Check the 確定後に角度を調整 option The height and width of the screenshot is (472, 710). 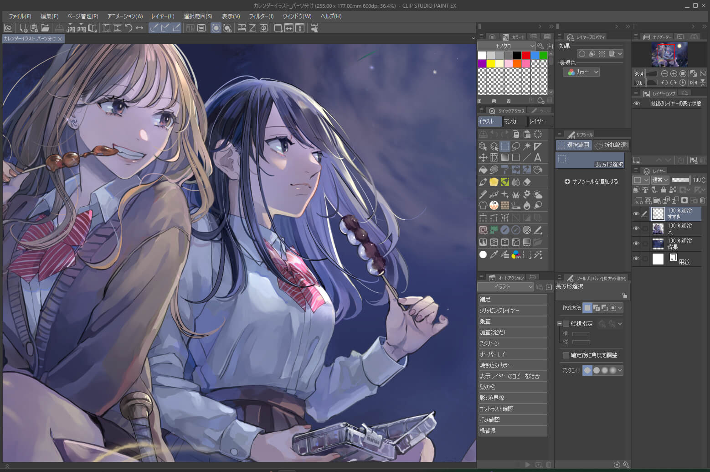tap(566, 355)
